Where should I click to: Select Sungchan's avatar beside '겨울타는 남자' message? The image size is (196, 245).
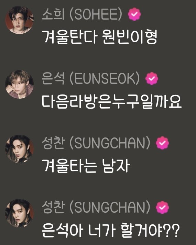[x=20, y=149]
